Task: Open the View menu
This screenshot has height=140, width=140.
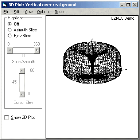Action: [x=28, y=12]
